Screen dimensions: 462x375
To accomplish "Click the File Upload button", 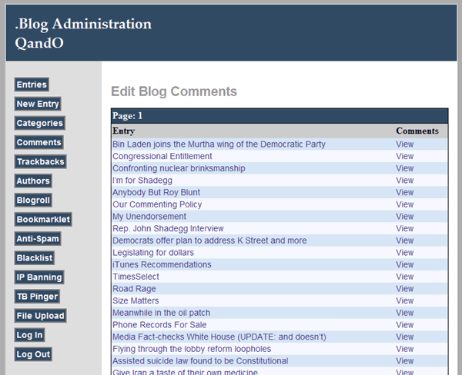I will tap(40, 316).
